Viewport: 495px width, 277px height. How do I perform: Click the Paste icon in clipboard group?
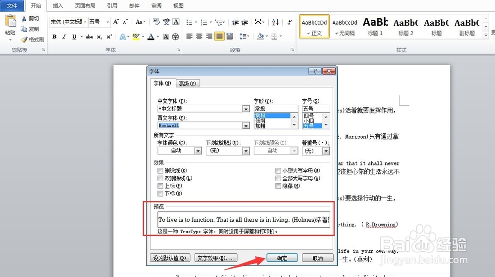coord(10,21)
